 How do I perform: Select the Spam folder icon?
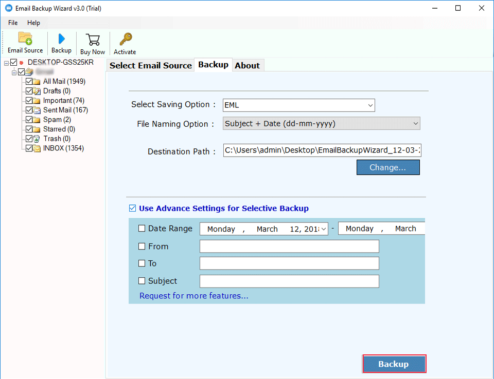(37, 120)
